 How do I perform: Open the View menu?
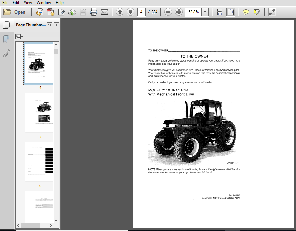pyautogui.click(x=28, y=3)
